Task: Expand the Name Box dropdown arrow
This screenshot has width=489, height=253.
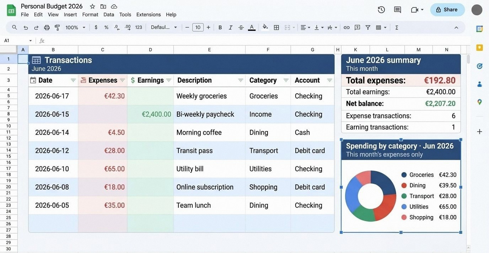Action: (x=30, y=41)
